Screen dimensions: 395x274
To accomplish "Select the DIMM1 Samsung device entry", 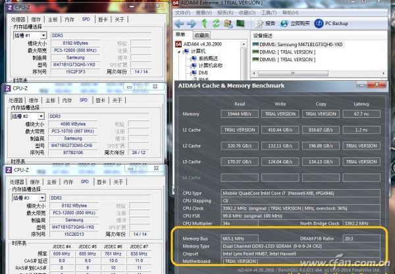I will 296,44.
